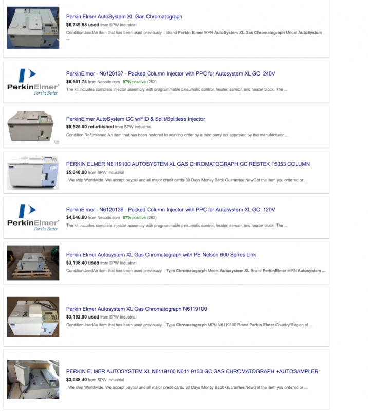Click description mentioning 'MPN N6119100 Brand Perkin Elmer'
Viewport: 368px width, 411px height.
189,325
